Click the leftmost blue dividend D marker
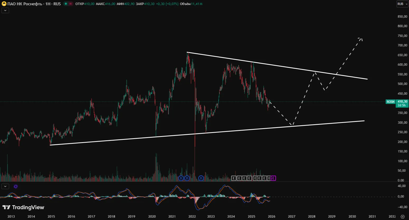The image size is (409, 220). (x=181, y=178)
